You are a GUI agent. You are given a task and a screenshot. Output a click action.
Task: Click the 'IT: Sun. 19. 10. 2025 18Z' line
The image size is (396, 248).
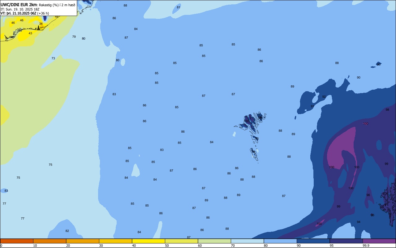20,9
